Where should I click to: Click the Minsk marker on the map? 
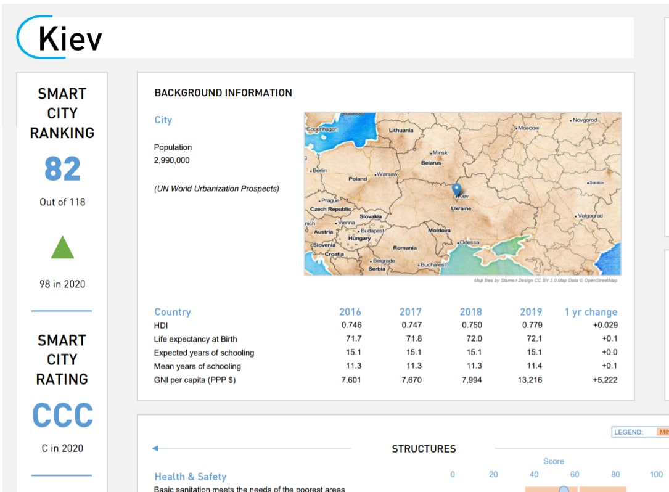click(x=432, y=152)
